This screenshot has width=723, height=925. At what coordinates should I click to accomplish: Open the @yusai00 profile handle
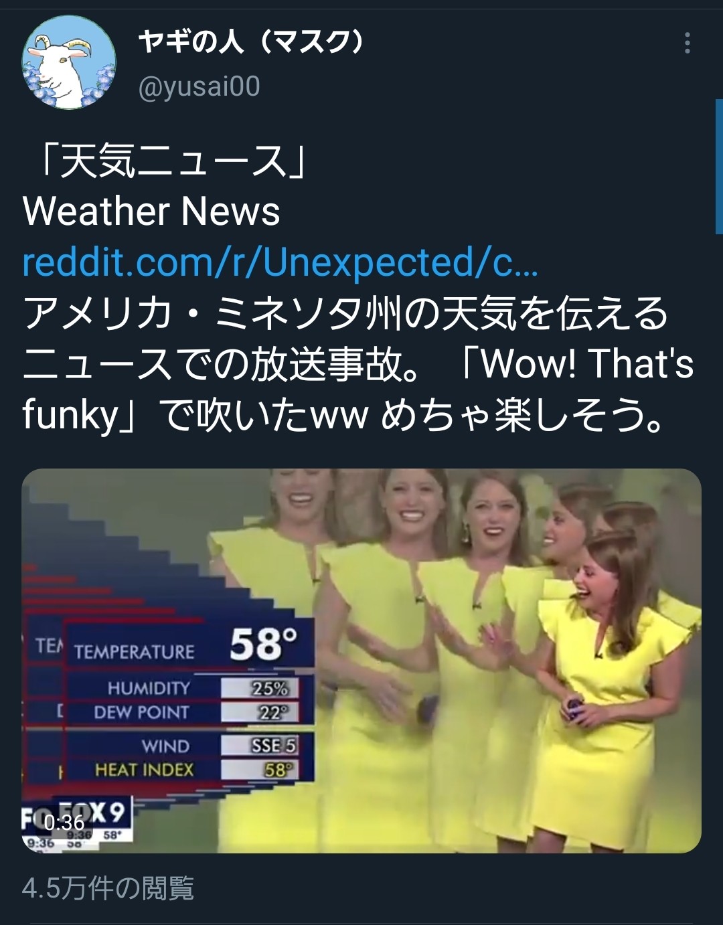point(199,86)
